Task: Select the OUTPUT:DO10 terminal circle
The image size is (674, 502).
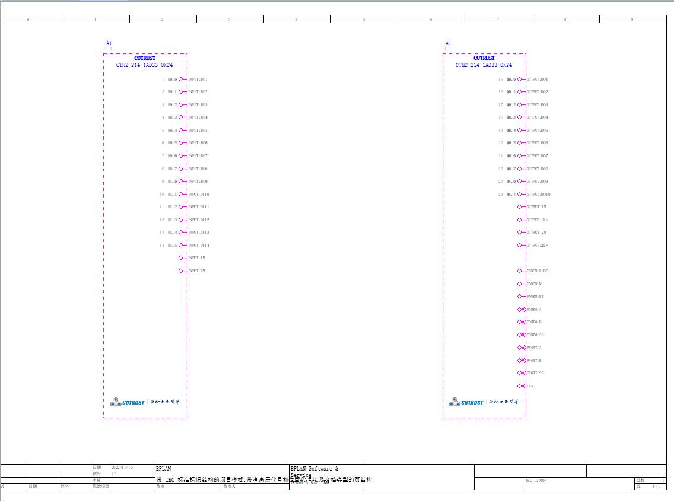Action: (x=520, y=194)
